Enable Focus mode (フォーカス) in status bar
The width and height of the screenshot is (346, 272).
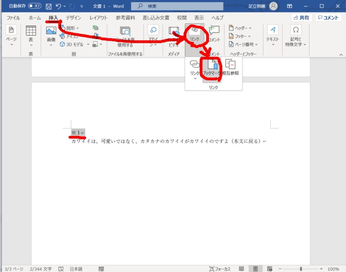click(220, 269)
